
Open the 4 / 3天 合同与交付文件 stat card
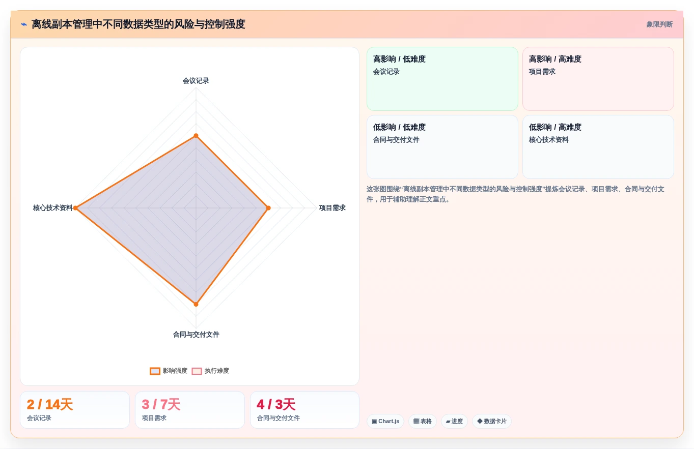(304, 410)
